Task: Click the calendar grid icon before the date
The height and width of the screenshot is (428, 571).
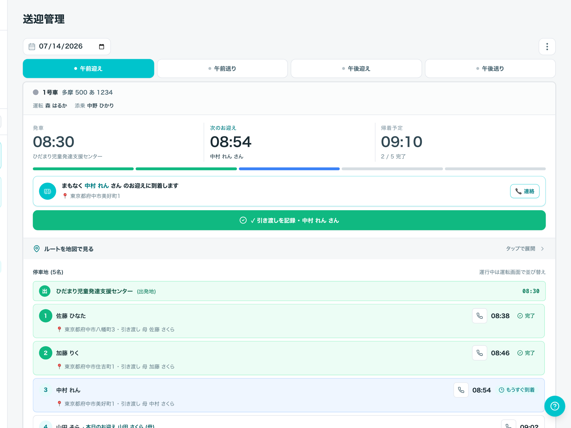Action: [x=32, y=47]
